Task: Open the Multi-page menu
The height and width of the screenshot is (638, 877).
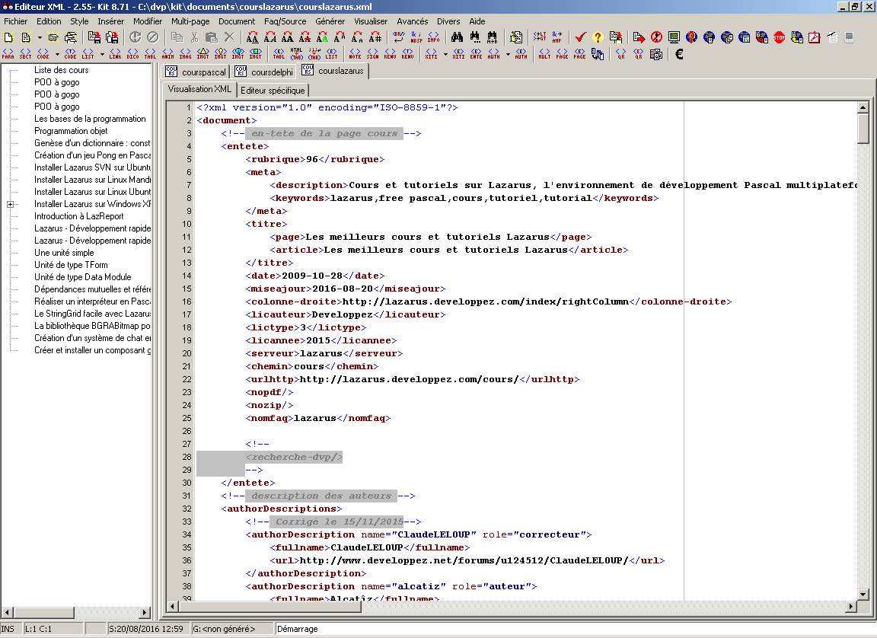Action: 191,21
